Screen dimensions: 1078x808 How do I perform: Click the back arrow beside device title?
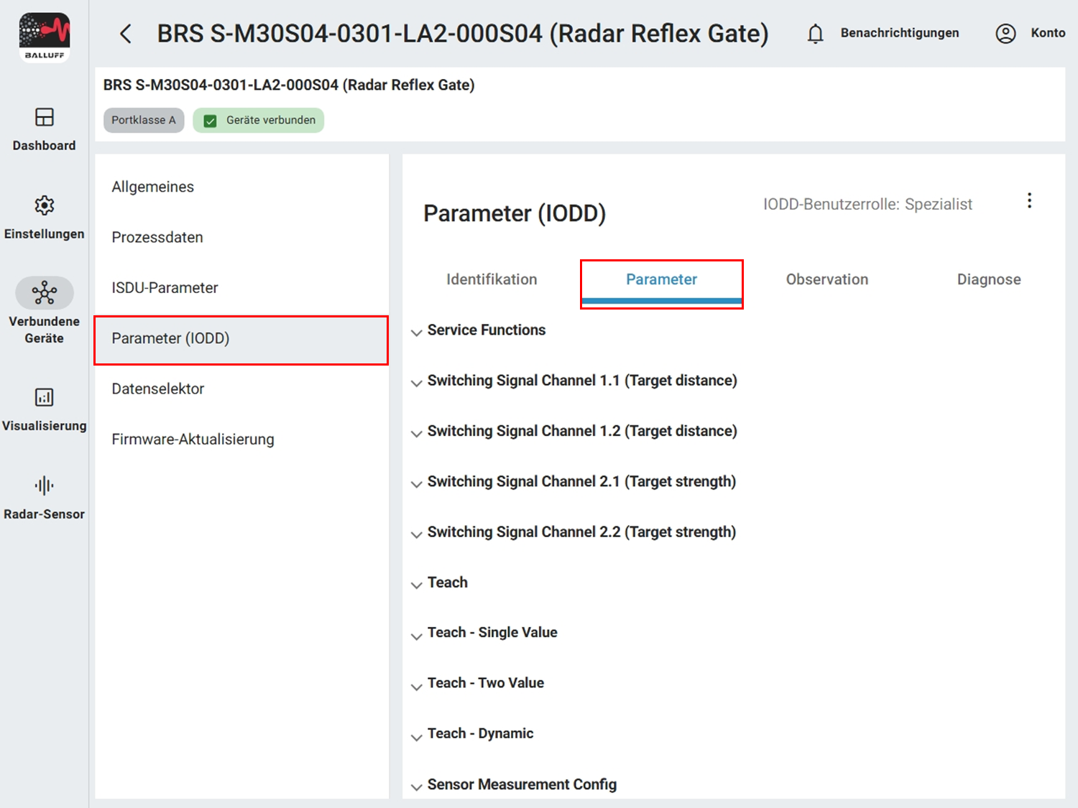coord(126,34)
